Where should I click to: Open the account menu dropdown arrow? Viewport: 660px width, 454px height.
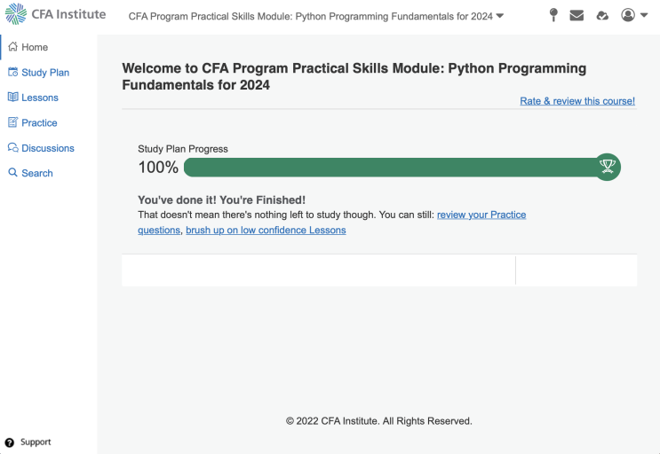(644, 15)
